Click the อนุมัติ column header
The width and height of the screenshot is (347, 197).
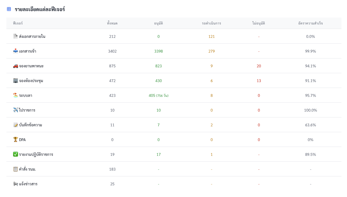pyautogui.click(x=158, y=23)
